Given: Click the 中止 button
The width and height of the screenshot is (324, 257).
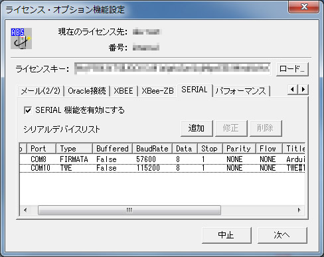Looking at the screenshot, I should (226, 235).
